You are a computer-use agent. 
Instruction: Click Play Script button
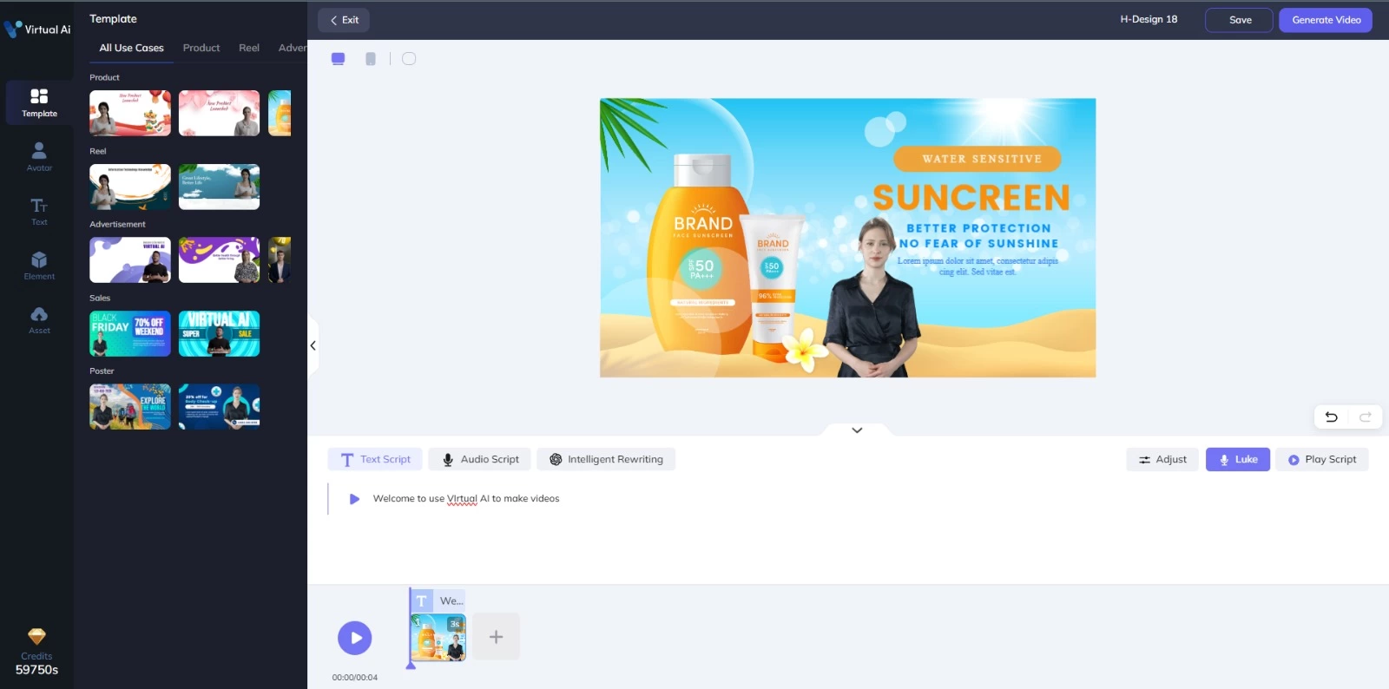1322,459
